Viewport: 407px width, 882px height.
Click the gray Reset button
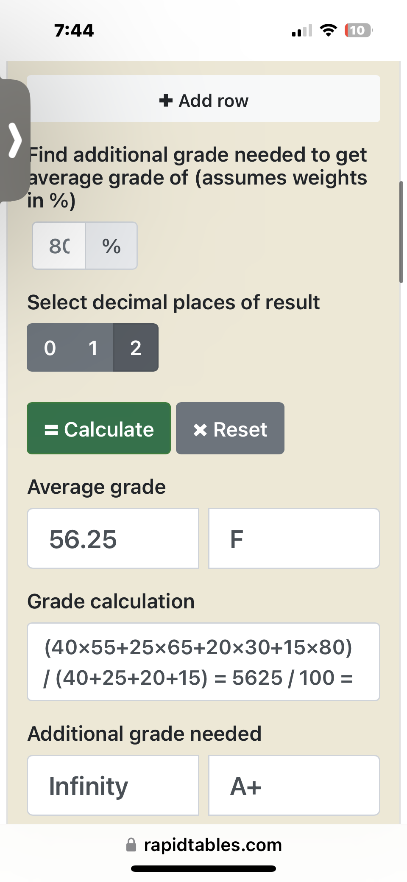(230, 428)
